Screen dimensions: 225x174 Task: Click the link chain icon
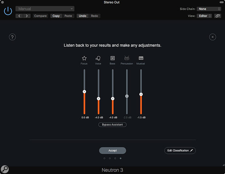[217, 16]
